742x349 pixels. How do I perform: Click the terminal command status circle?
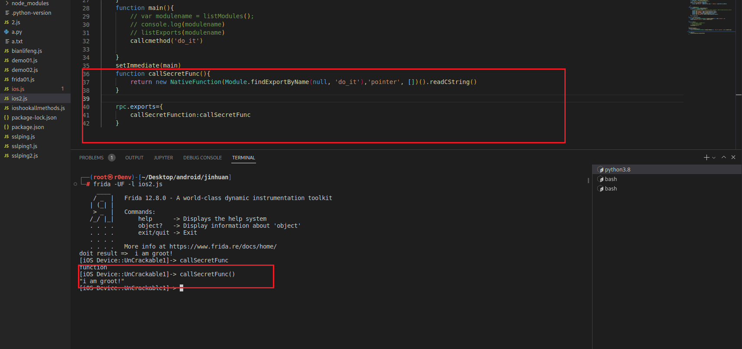pos(75,184)
